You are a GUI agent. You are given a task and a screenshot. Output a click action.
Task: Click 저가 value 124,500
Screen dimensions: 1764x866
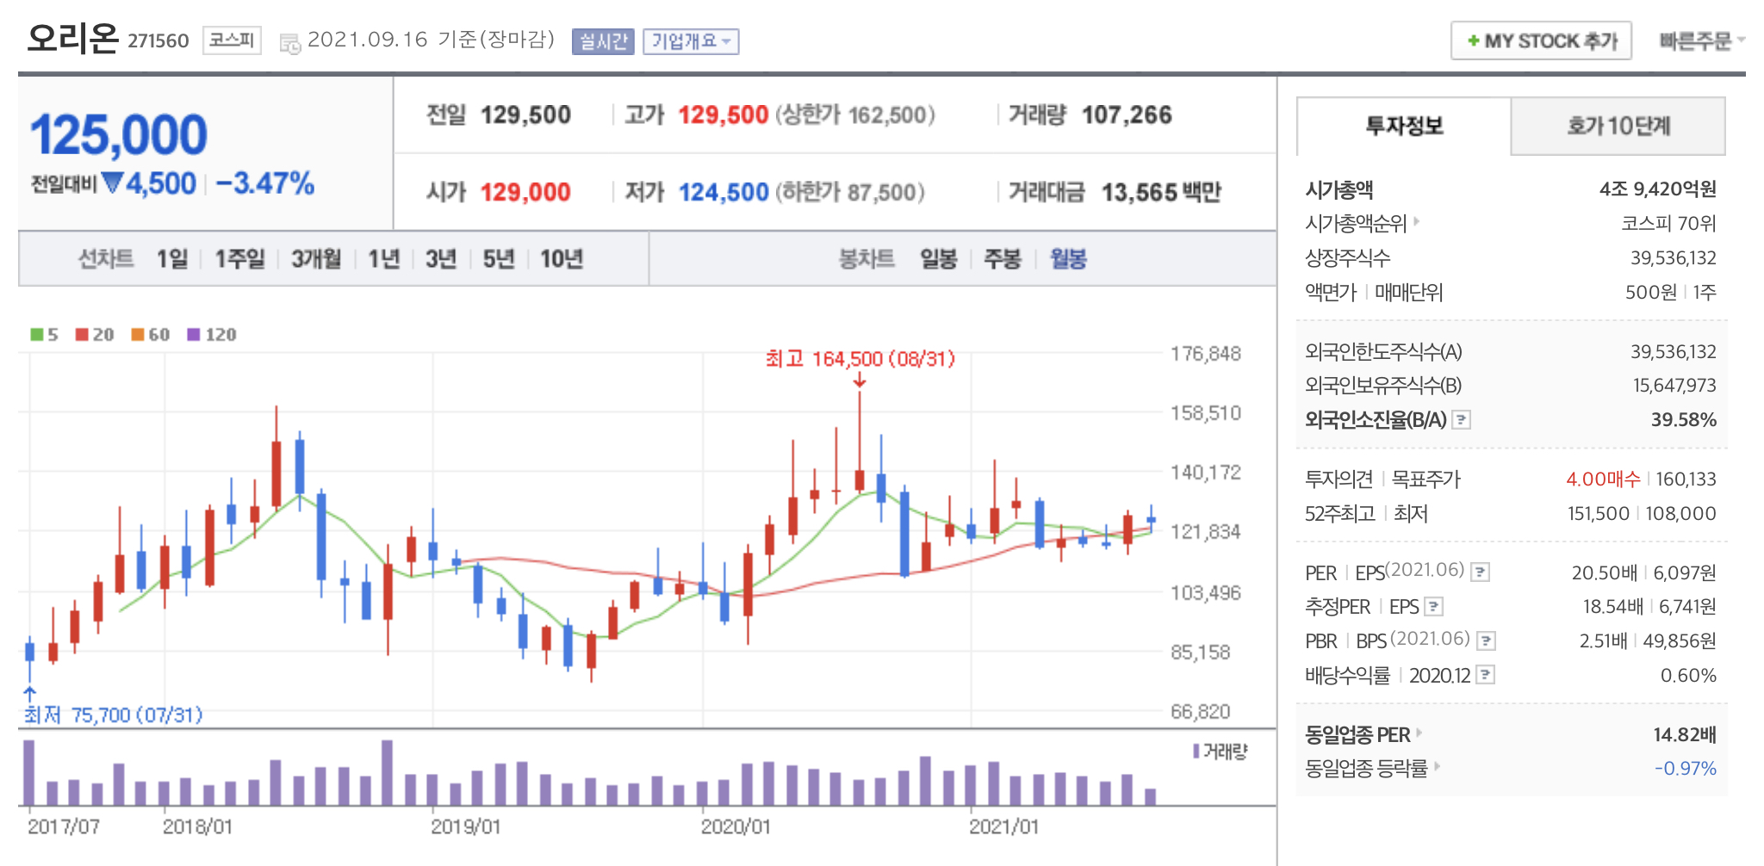[x=724, y=192]
